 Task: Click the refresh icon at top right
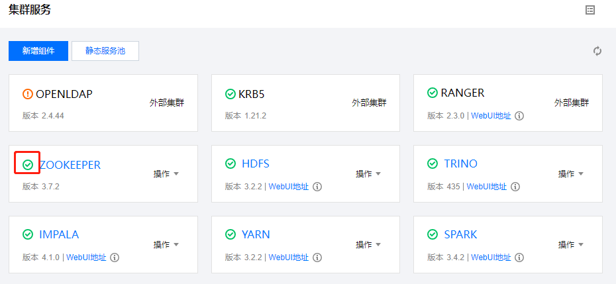[x=597, y=51]
